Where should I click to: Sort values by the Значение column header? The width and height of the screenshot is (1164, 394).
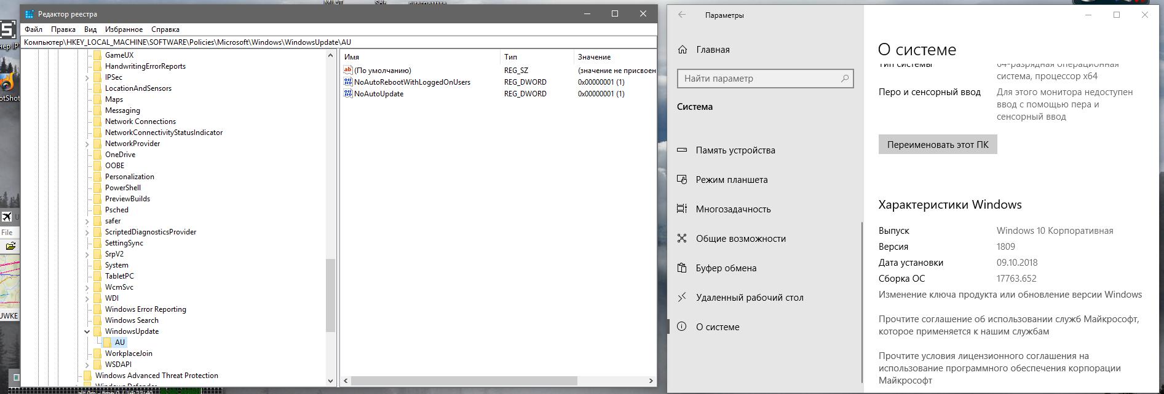pyautogui.click(x=616, y=56)
